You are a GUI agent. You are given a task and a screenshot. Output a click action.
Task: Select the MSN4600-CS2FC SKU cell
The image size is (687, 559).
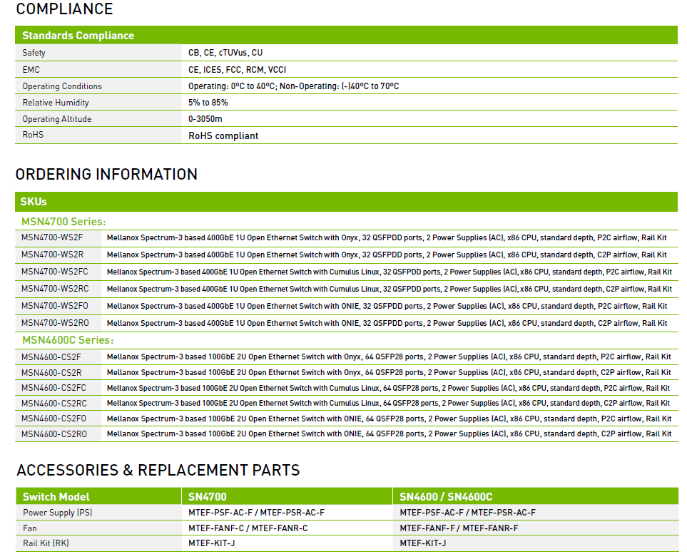pos(54,388)
